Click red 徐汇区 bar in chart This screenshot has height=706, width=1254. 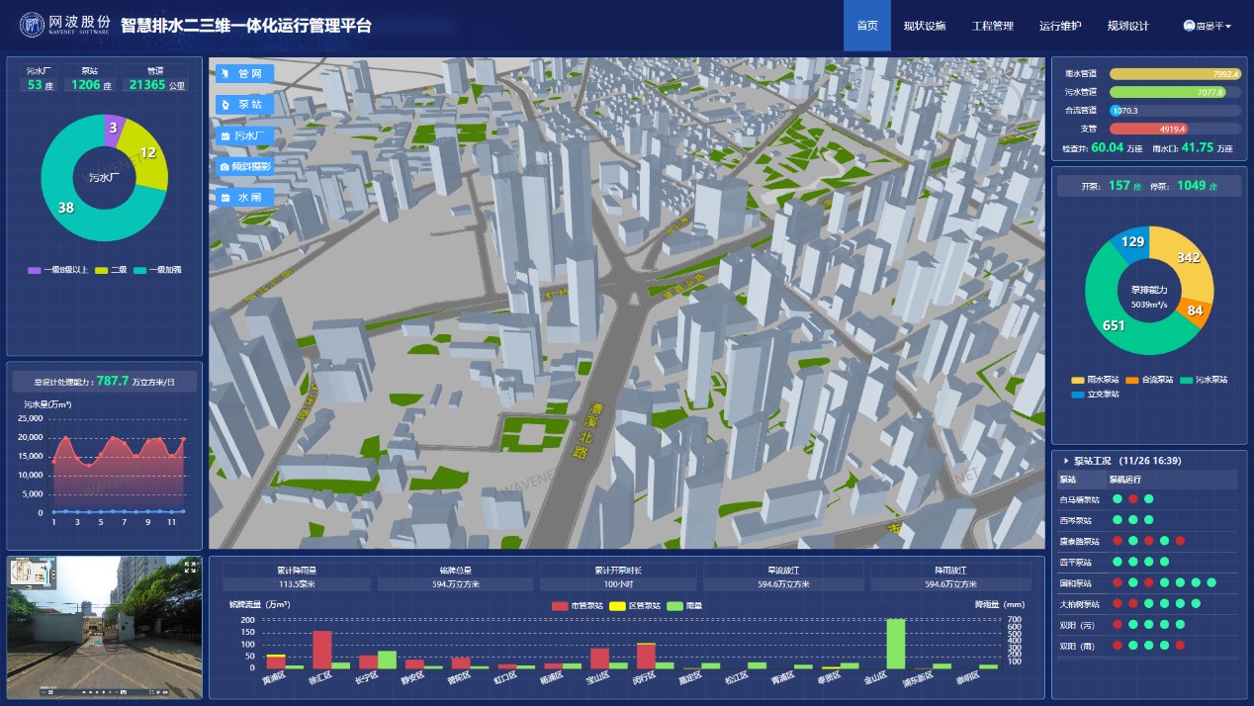pyautogui.click(x=321, y=650)
